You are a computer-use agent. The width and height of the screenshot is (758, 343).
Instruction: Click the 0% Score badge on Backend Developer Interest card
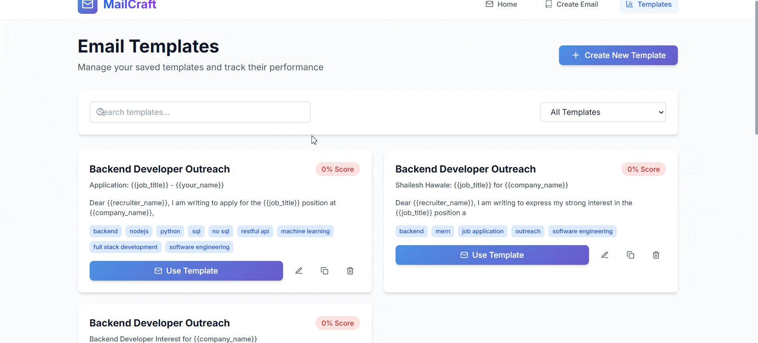(338, 323)
